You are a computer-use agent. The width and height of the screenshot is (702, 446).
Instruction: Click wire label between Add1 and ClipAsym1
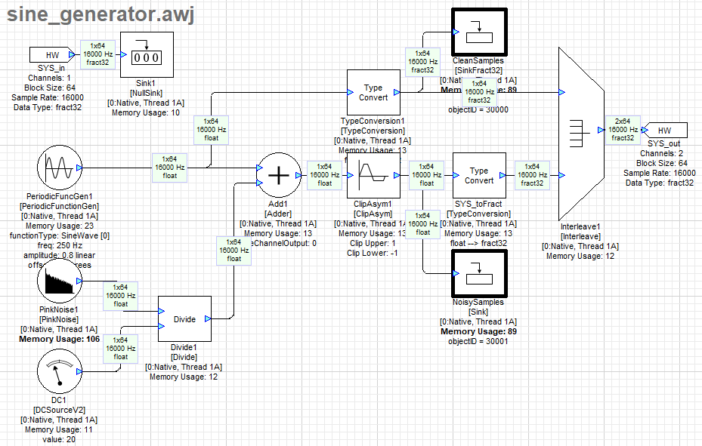click(324, 174)
